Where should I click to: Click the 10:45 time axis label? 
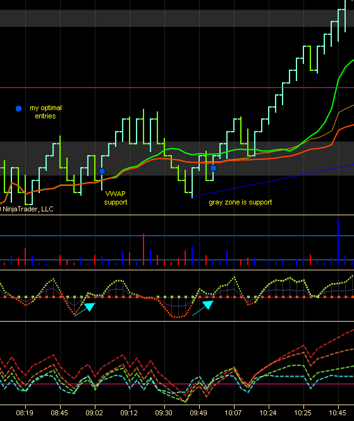(338, 413)
